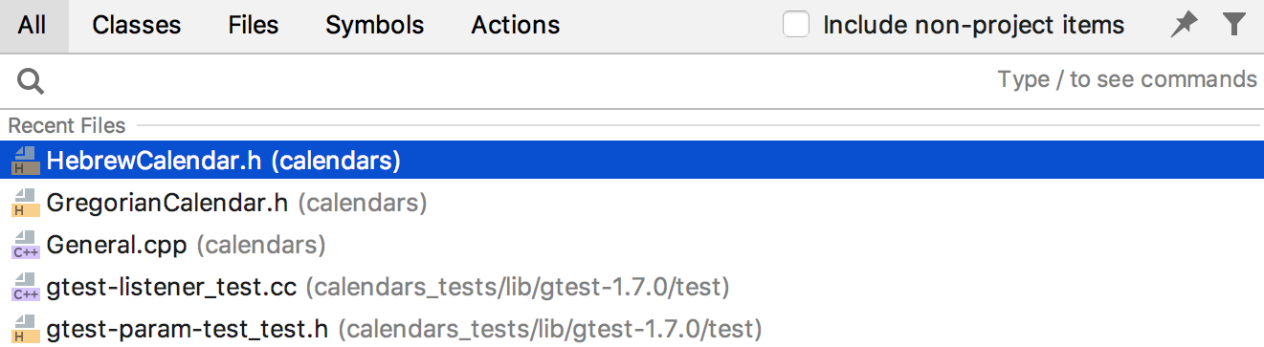
Task: Open the Files tab
Action: tap(254, 26)
